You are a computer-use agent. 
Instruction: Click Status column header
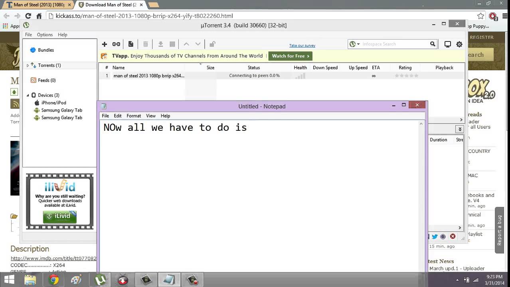point(254,68)
